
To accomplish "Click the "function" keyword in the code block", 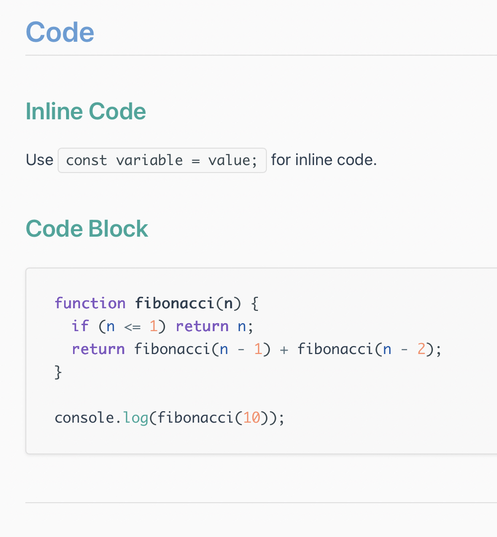I will tap(90, 303).
